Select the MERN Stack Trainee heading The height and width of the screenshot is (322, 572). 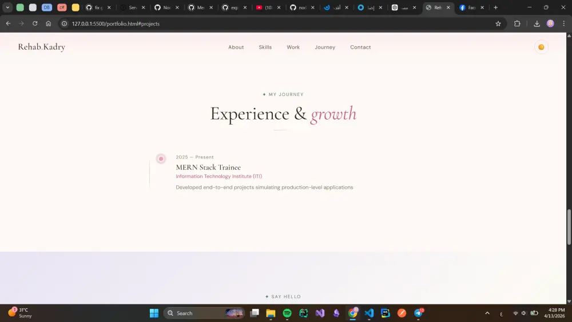pos(208,168)
